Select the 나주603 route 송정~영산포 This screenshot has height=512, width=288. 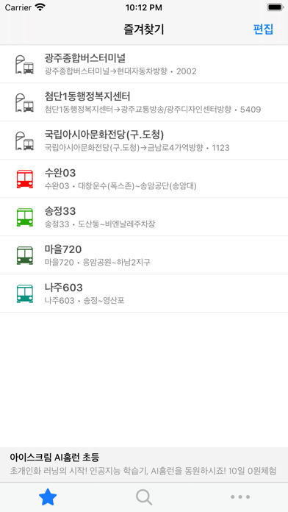(x=104, y=300)
